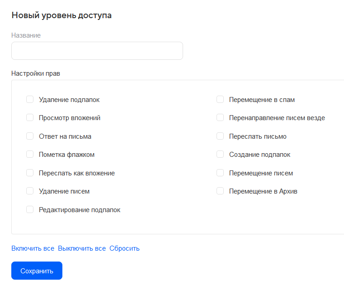Enable the Перемещение в Архив checkbox
This screenshot has width=344, height=291.
[220, 191]
